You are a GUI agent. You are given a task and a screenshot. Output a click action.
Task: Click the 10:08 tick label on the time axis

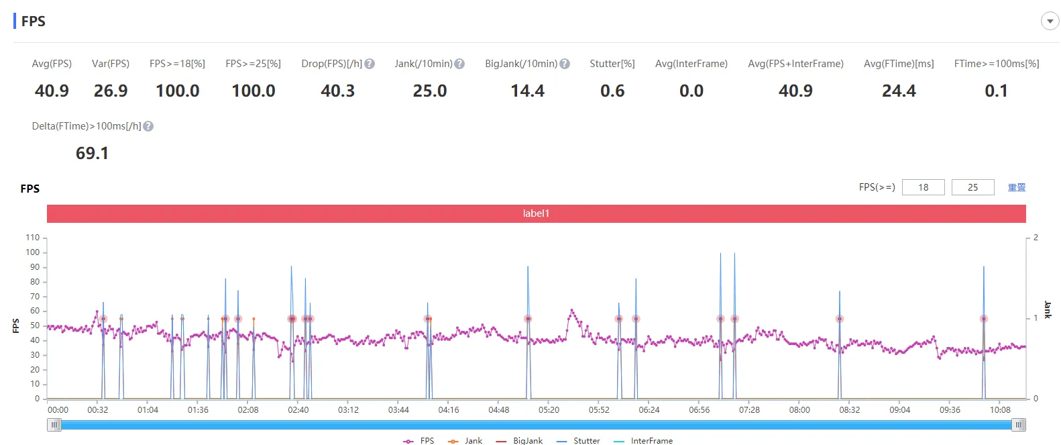[x=1000, y=409]
